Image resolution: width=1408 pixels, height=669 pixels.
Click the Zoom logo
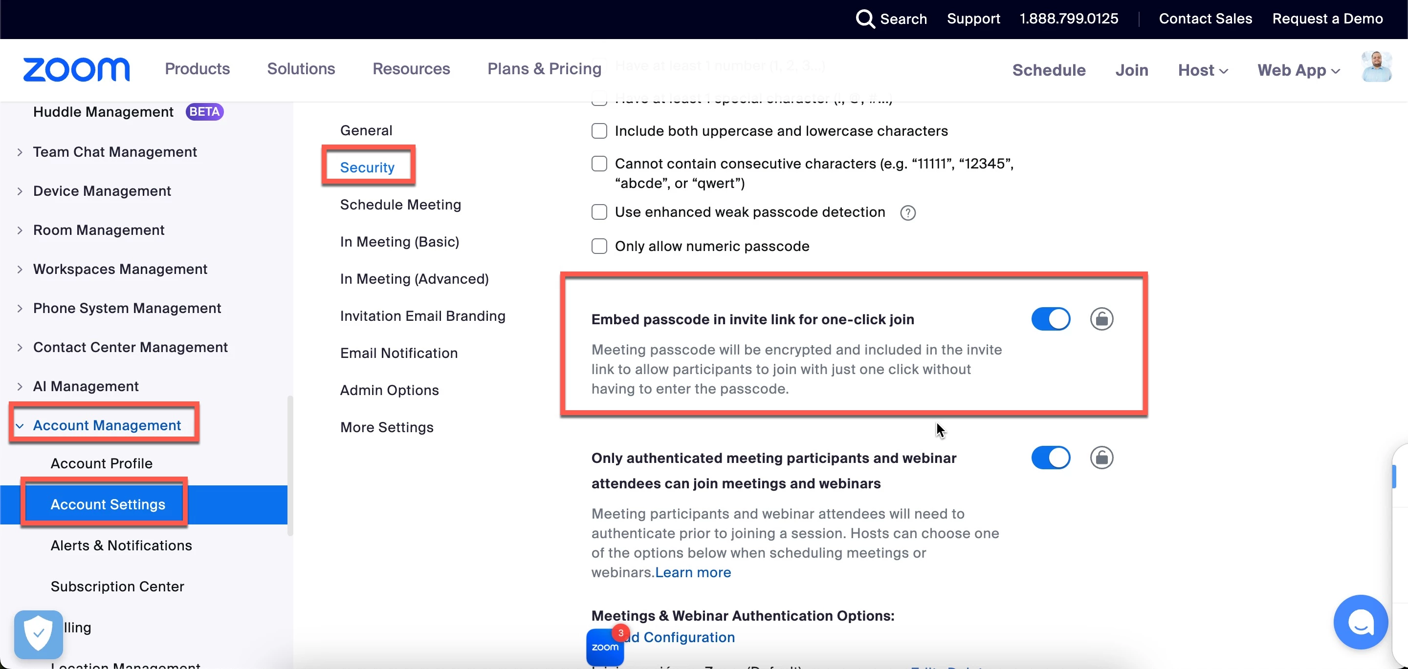click(x=76, y=69)
